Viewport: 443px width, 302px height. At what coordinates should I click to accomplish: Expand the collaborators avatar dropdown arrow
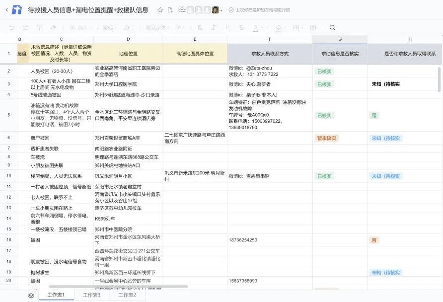click(221, 10)
